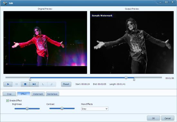Screen dimensions: 177x122
Task: Click the Output Preview video pane
Action: coord(132,42)
